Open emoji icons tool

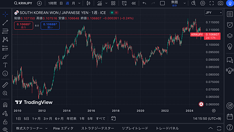(5, 74)
